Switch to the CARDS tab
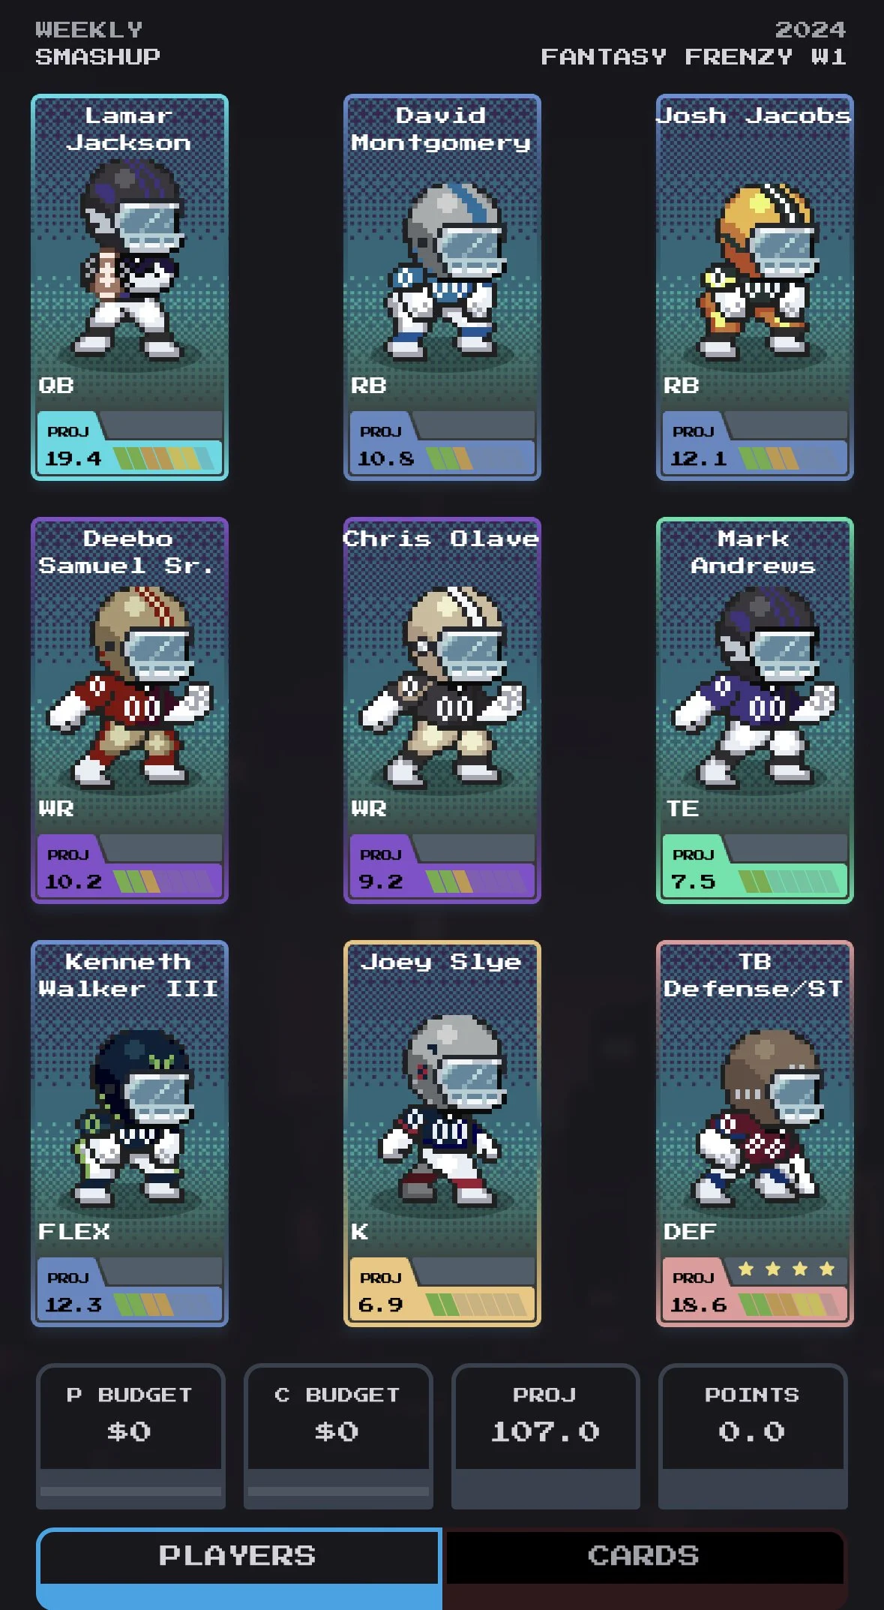The width and height of the screenshot is (884, 1610). click(644, 1557)
